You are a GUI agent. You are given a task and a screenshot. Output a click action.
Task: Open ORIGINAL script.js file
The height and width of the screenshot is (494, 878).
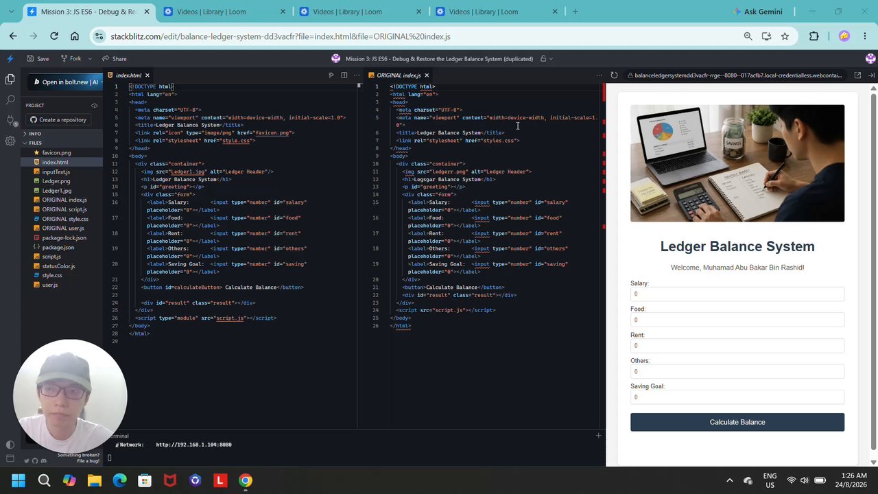64,209
